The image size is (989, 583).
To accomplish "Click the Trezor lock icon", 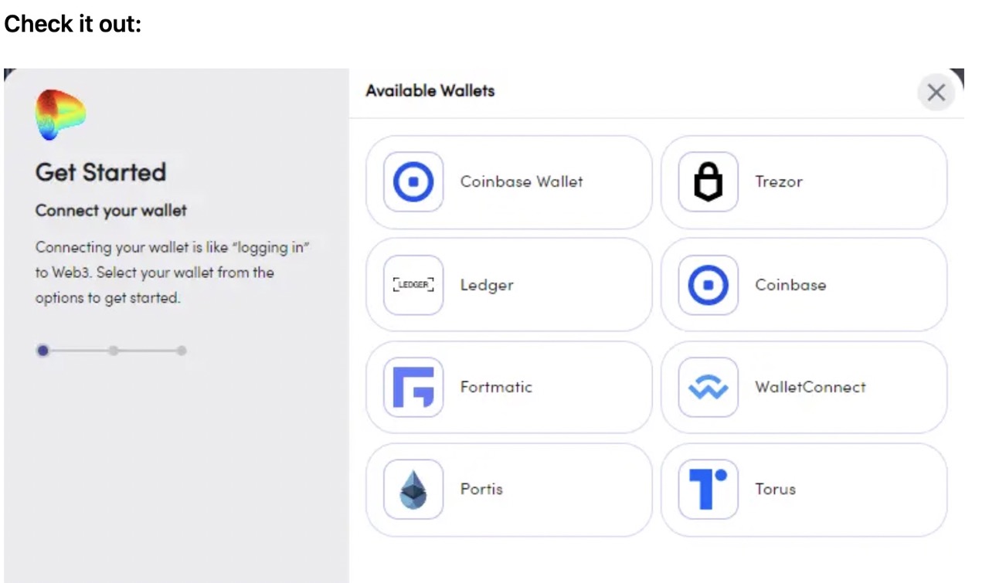I will click(x=708, y=181).
